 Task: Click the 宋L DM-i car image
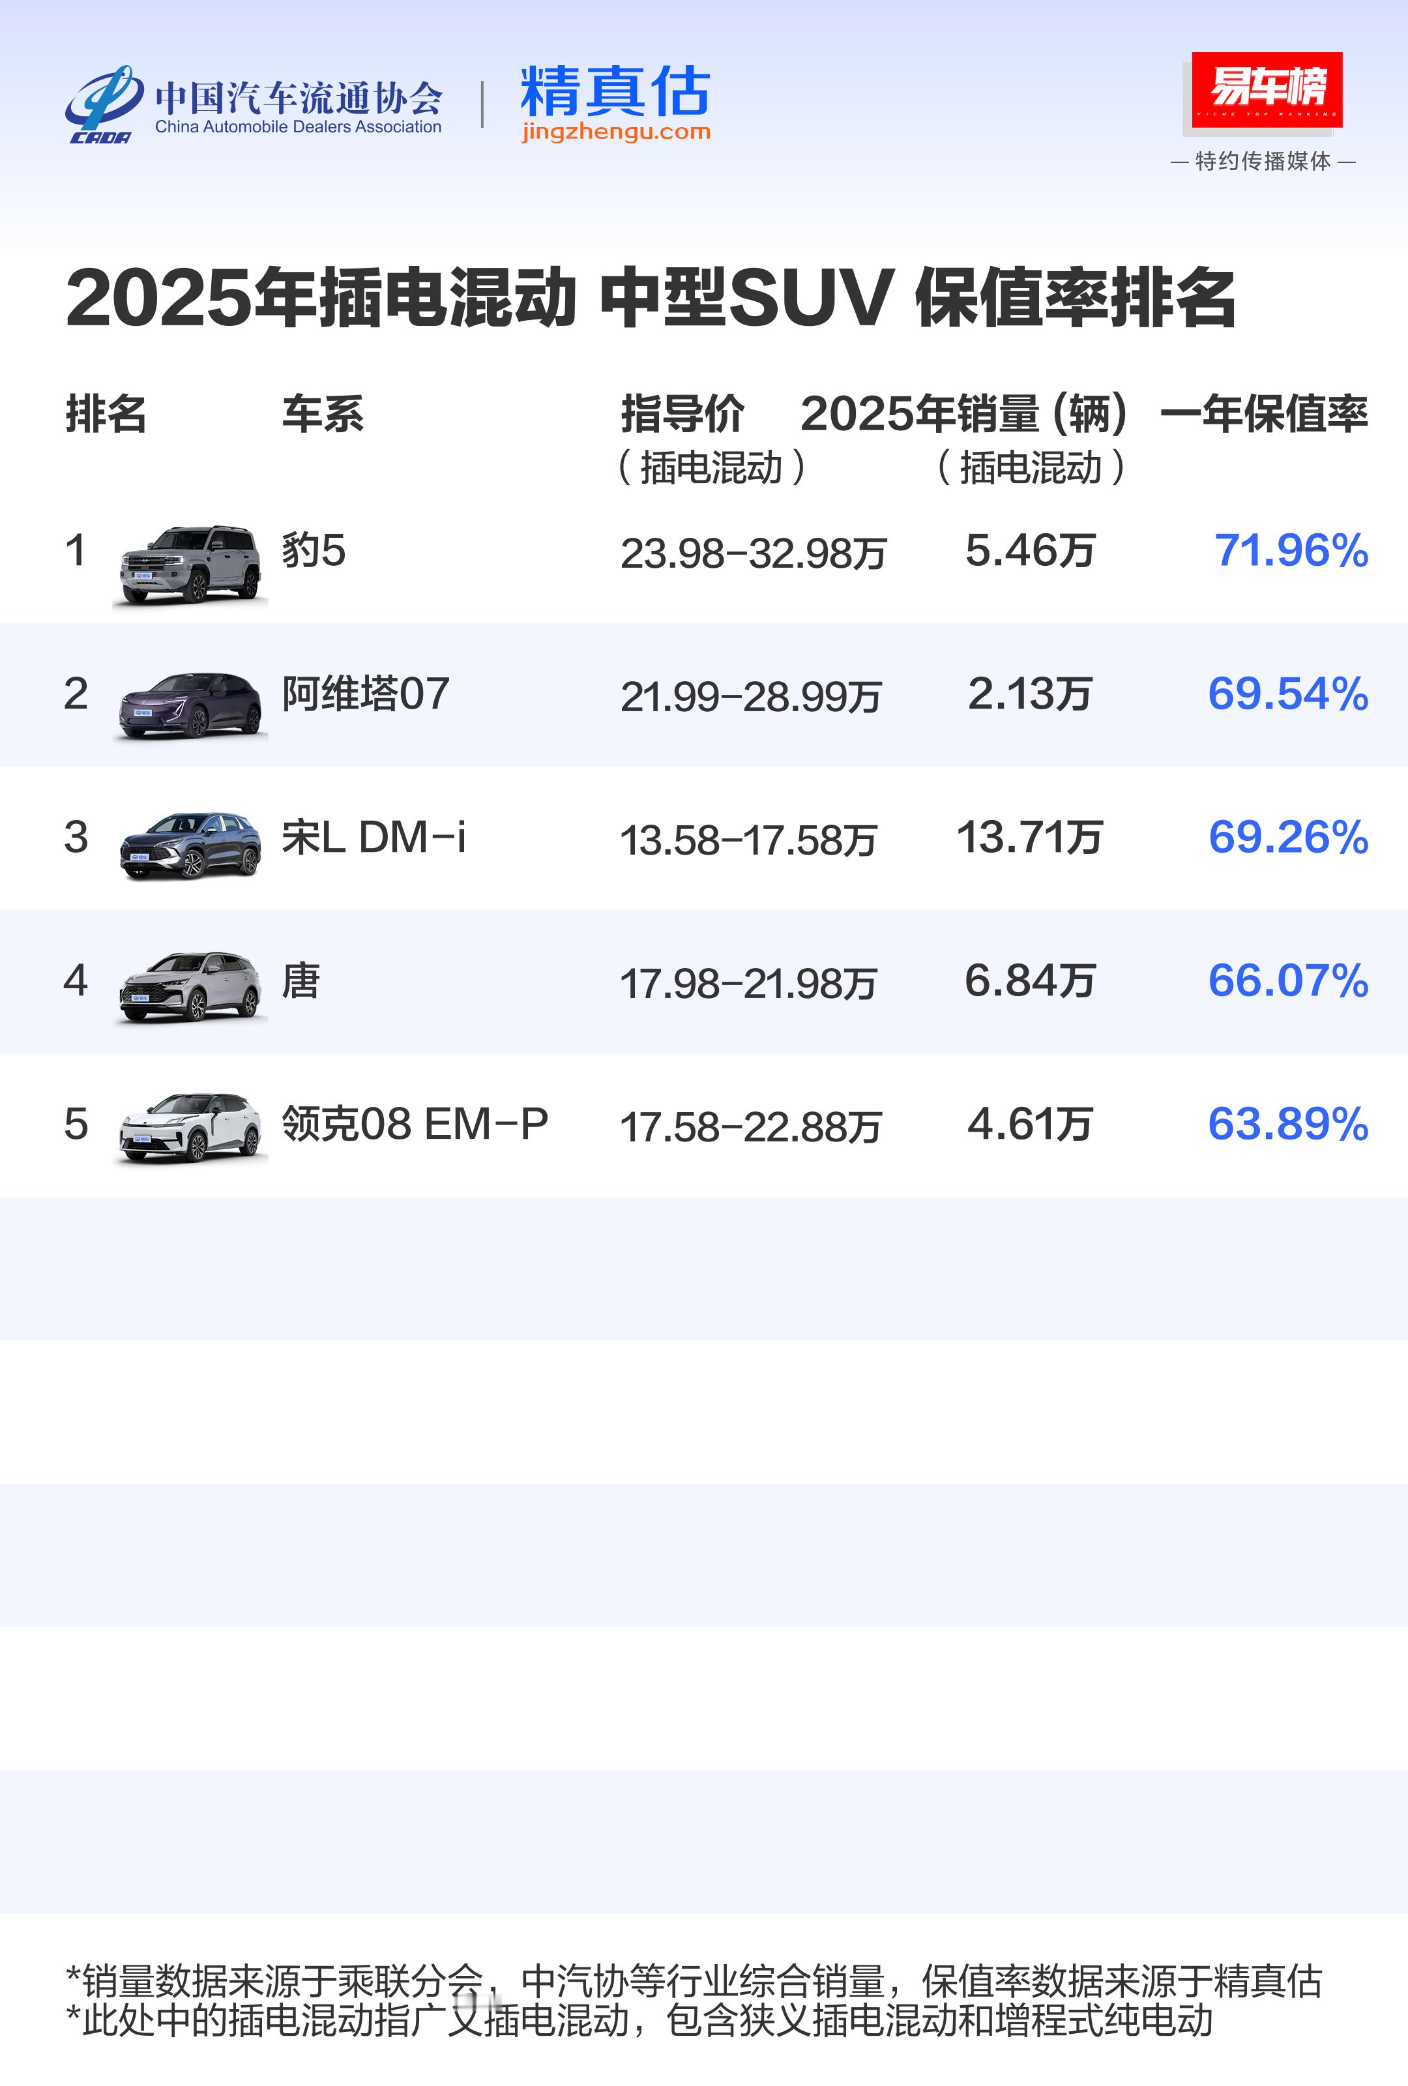click(x=190, y=845)
